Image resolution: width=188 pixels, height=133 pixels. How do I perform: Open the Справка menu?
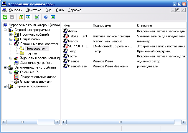click(x=75, y=10)
